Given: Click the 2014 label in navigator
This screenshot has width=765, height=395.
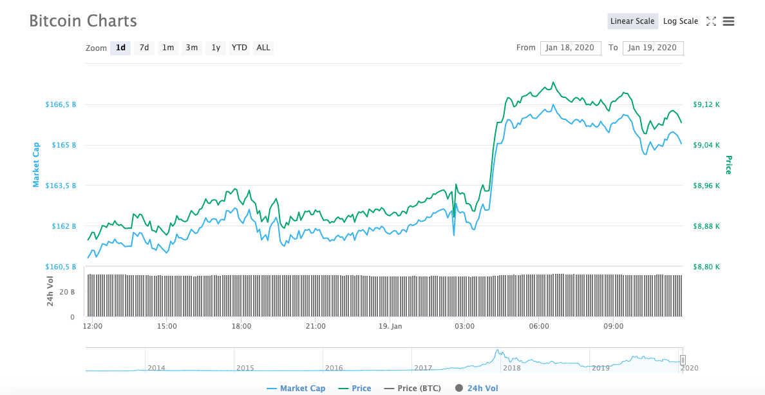Looking at the screenshot, I should [156, 368].
